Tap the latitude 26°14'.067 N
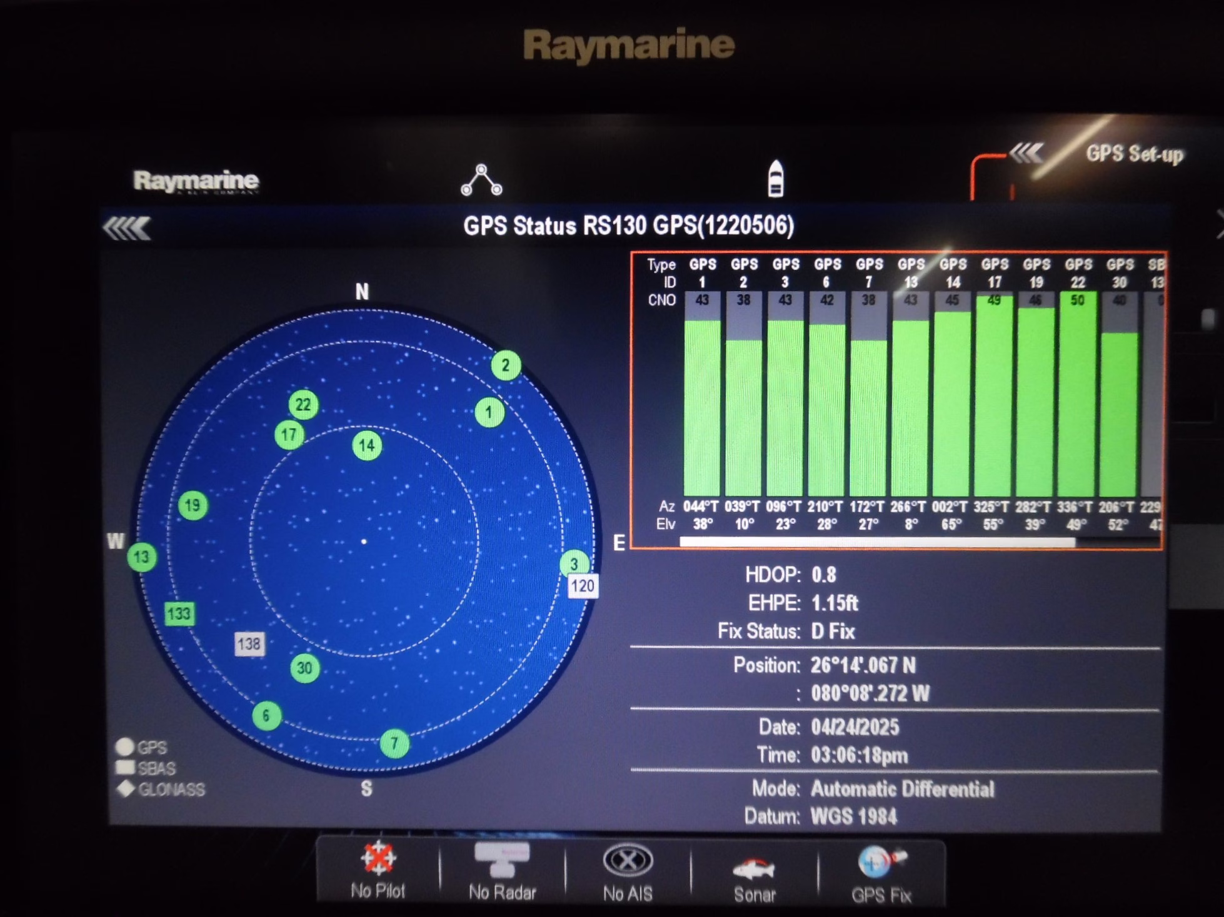The image size is (1224, 917). point(863,665)
